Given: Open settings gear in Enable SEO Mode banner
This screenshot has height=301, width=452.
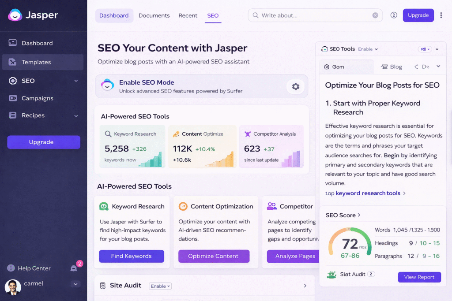Looking at the screenshot, I should click(x=295, y=87).
